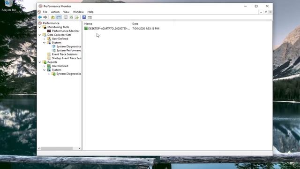The height and width of the screenshot is (169, 300).
Task: Collapse System under Data Collector Sets
Action: pyautogui.click(x=45, y=43)
